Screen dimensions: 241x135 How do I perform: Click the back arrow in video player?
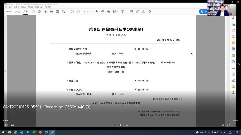tap(3, 2)
